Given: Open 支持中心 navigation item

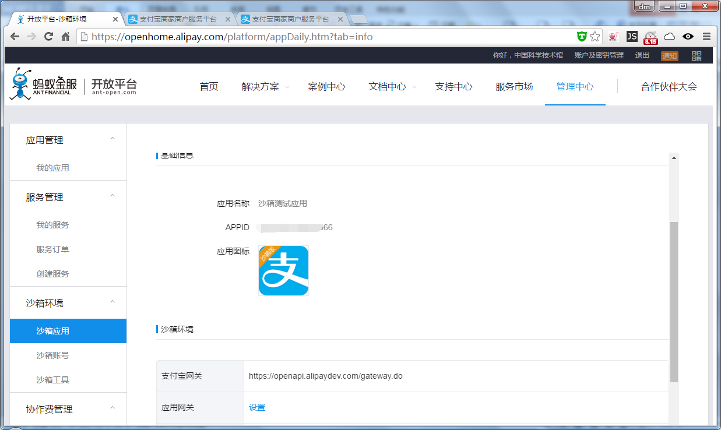Looking at the screenshot, I should [453, 86].
